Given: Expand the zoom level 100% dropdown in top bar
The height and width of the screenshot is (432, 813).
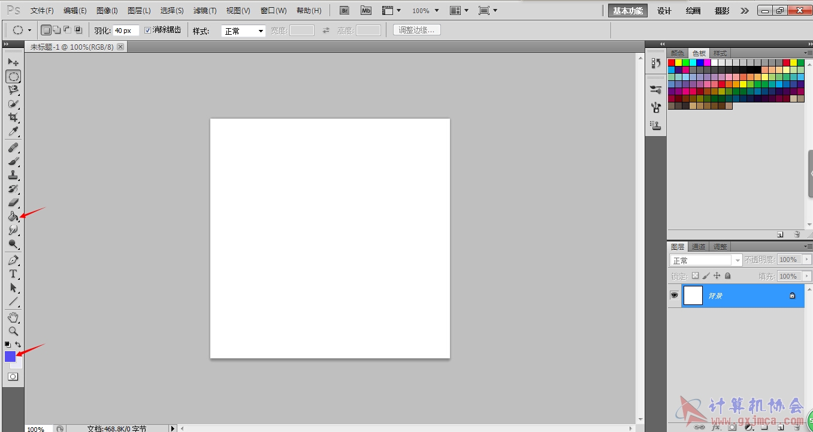Looking at the screenshot, I should point(425,11).
